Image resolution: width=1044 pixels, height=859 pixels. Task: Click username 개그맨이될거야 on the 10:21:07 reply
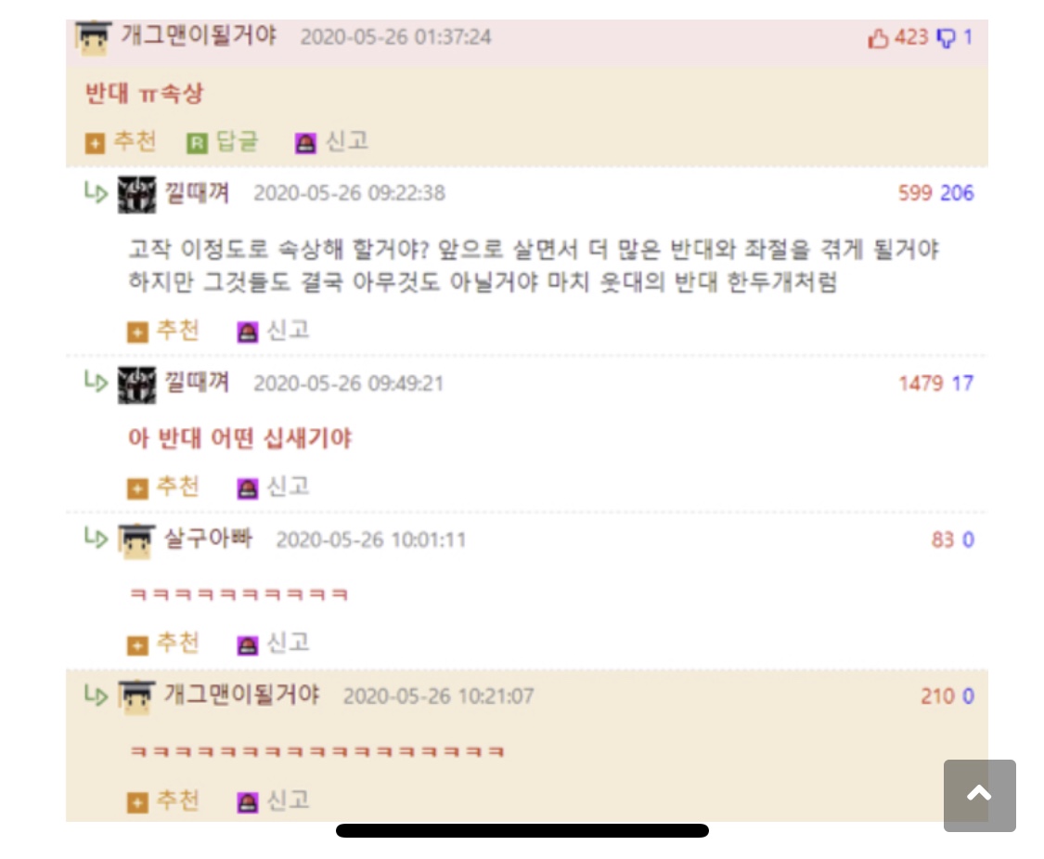241,695
